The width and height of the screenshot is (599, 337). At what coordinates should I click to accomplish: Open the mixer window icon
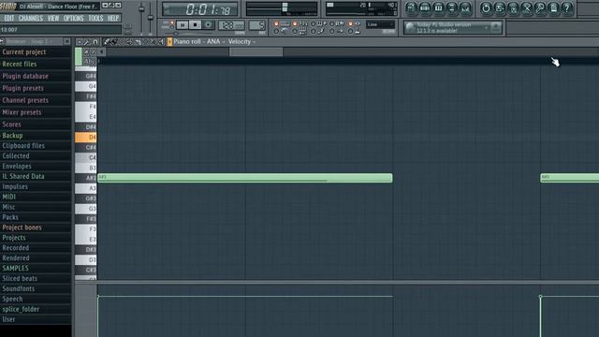[465, 8]
